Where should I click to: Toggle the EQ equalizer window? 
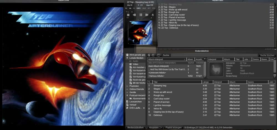point(134,8)
